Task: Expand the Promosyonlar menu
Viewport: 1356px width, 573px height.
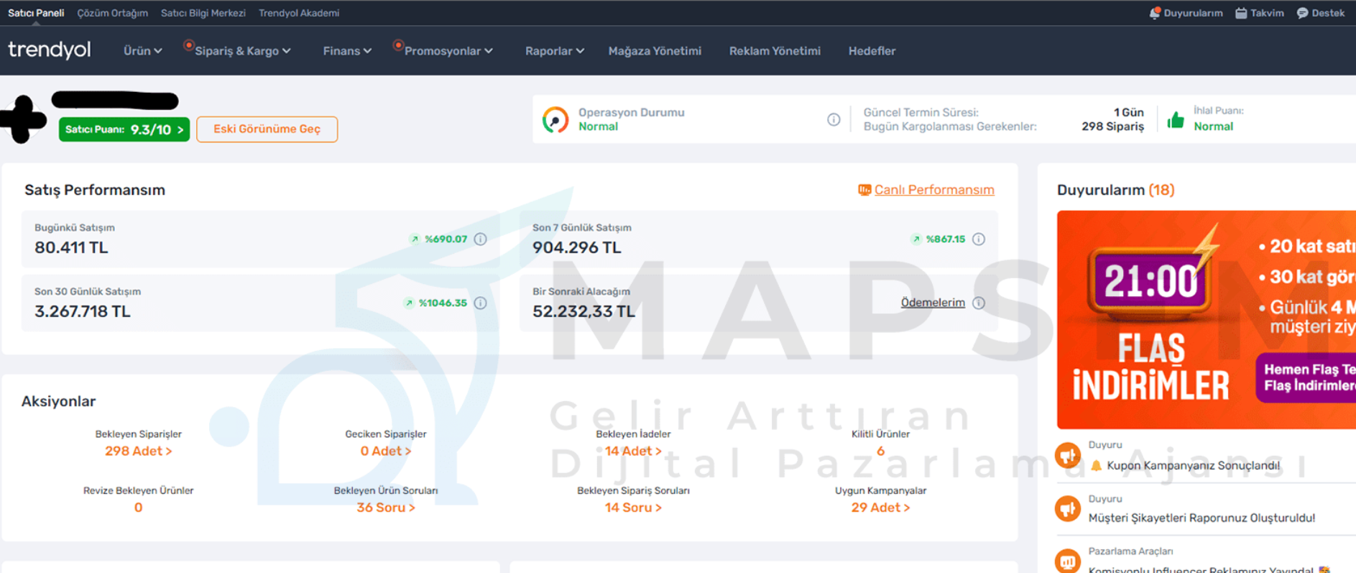Action: (448, 51)
